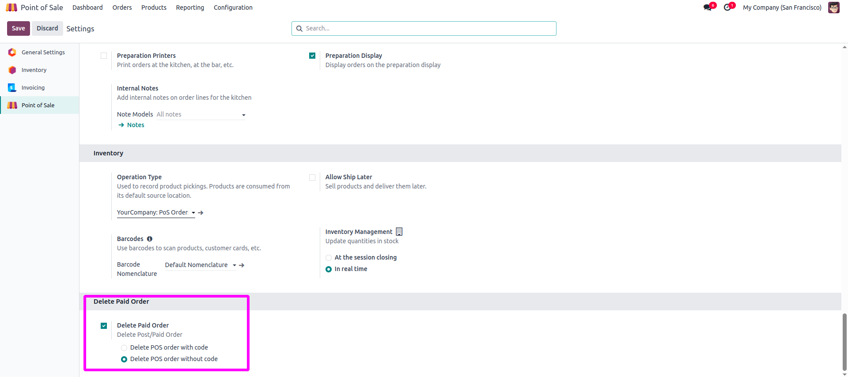The height and width of the screenshot is (377, 848).
Task: Click the Inventory Management company-specific icon
Action: point(399,232)
